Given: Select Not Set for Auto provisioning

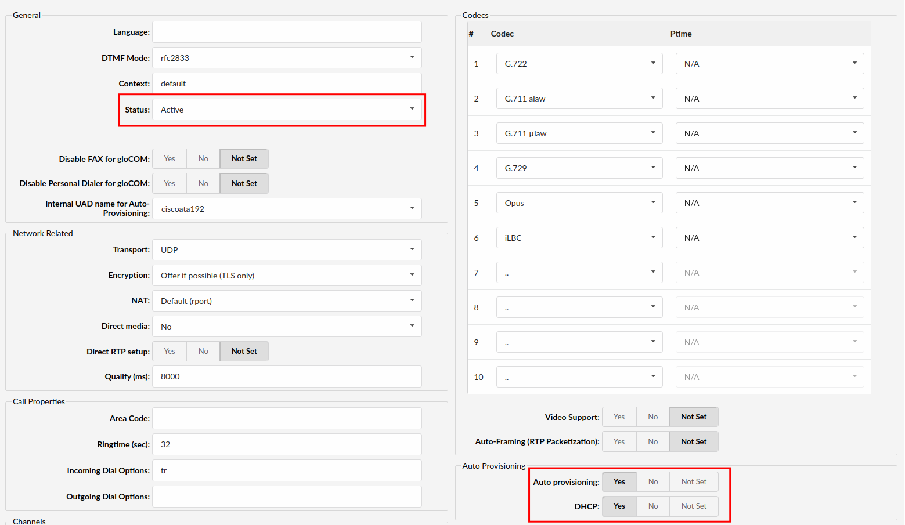Looking at the screenshot, I should click(694, 481).
